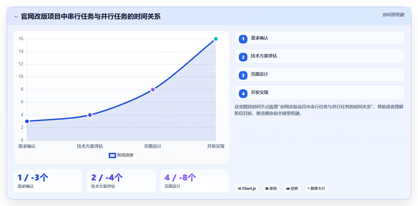Viewport: 418px width, 206px height.
Task: Open the 需求确认 milestone row
Action: [320, 38]
